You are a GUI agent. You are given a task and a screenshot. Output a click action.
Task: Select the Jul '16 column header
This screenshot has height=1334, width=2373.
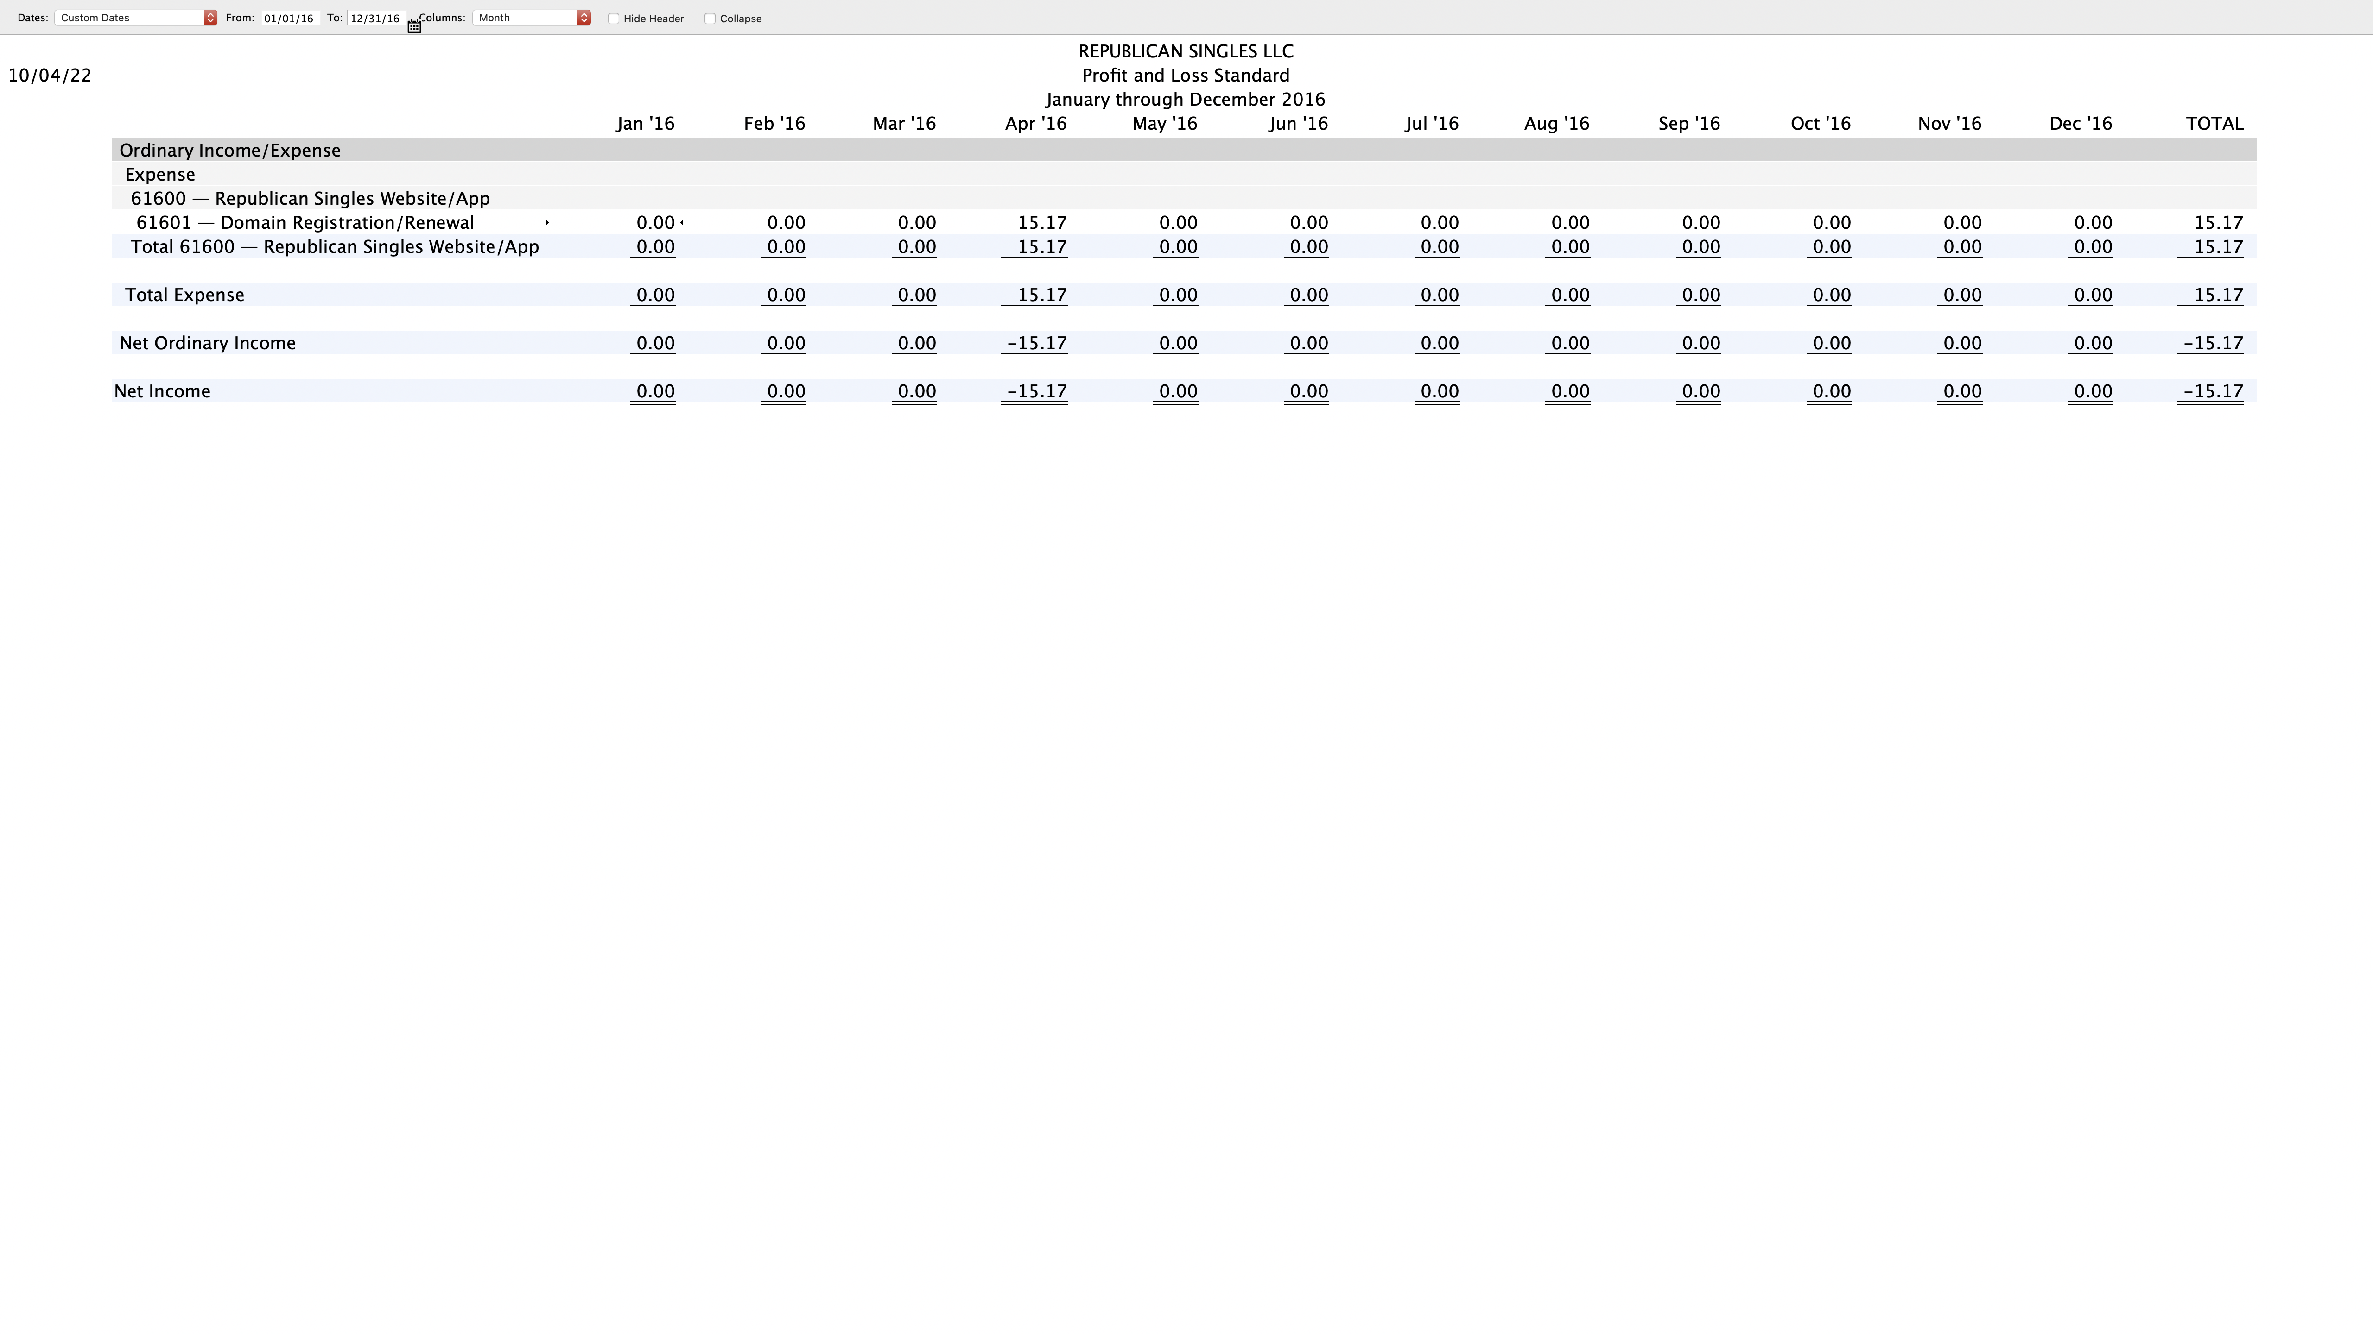pyautogui.click(x=1433, y=123)
